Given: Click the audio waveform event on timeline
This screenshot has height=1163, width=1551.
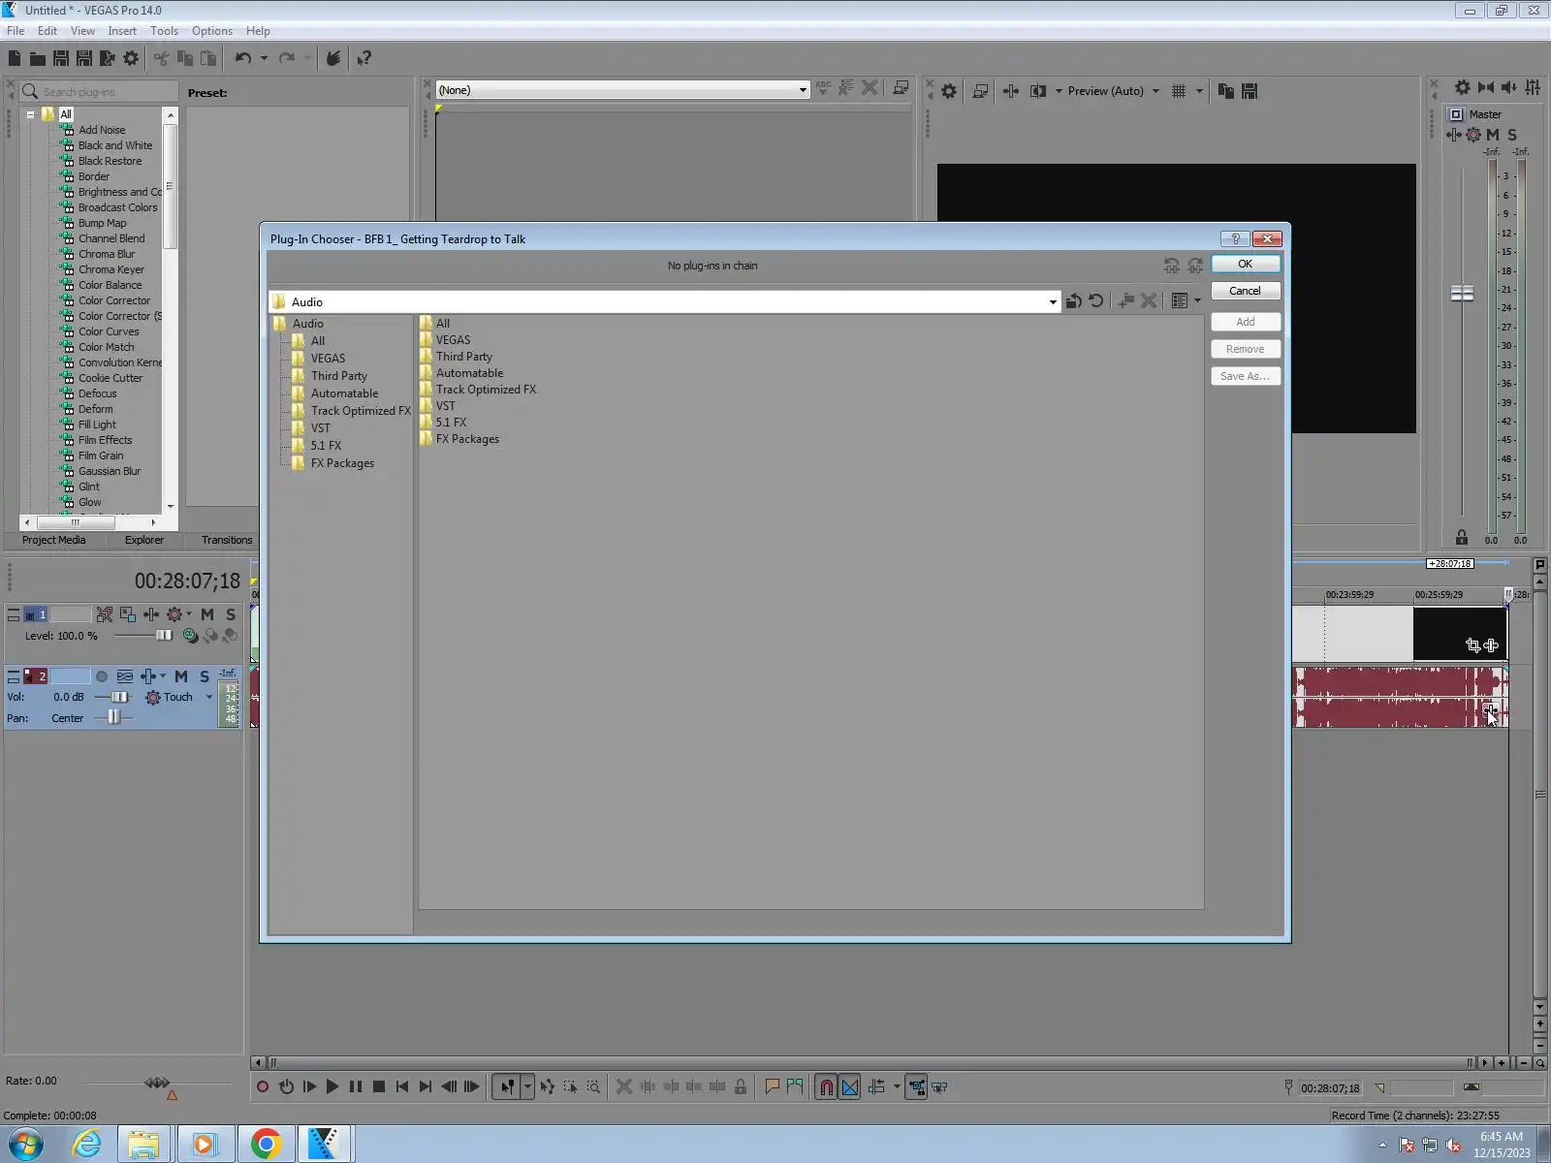Looking at the screenshot, I should pyautogui.click(x=1400, y=697).
